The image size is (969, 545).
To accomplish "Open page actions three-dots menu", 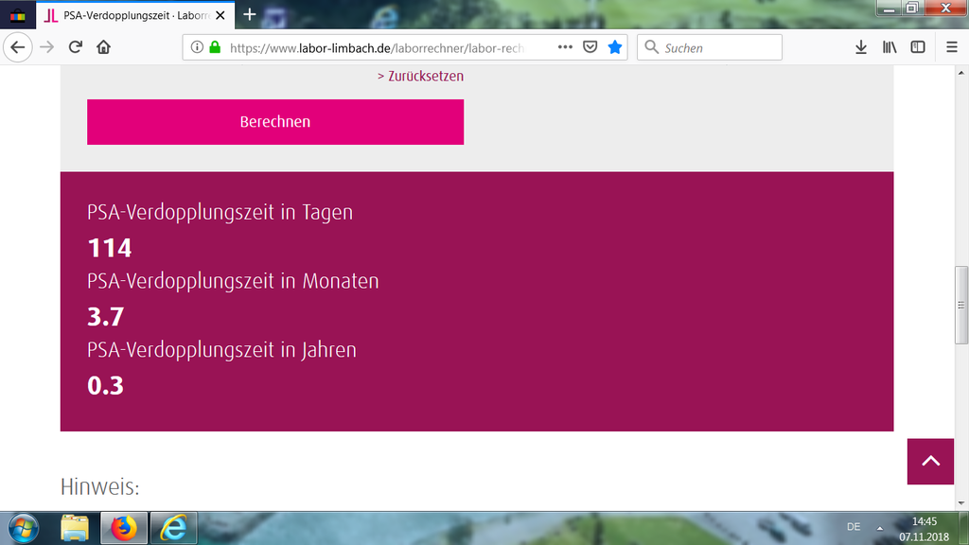I will point(565,47).
